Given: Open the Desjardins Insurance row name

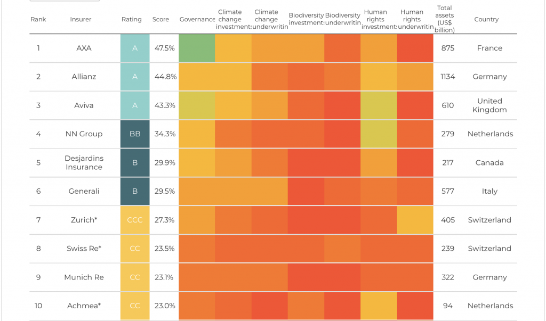Looking at the screenshot, I should click(84, 163).
